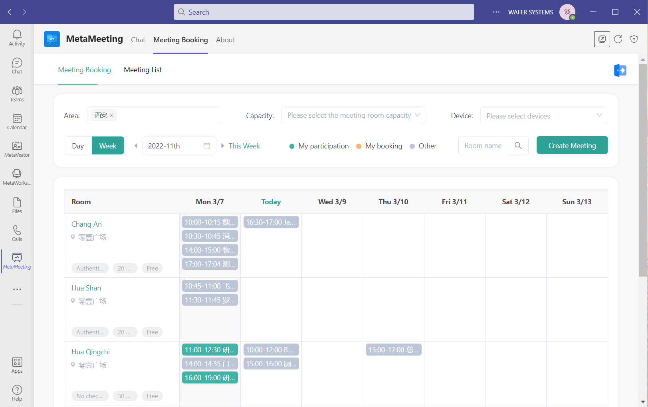Screen dimensions: 648x407
Task: Navigate back with the left arrow
Action: (10, 12)
